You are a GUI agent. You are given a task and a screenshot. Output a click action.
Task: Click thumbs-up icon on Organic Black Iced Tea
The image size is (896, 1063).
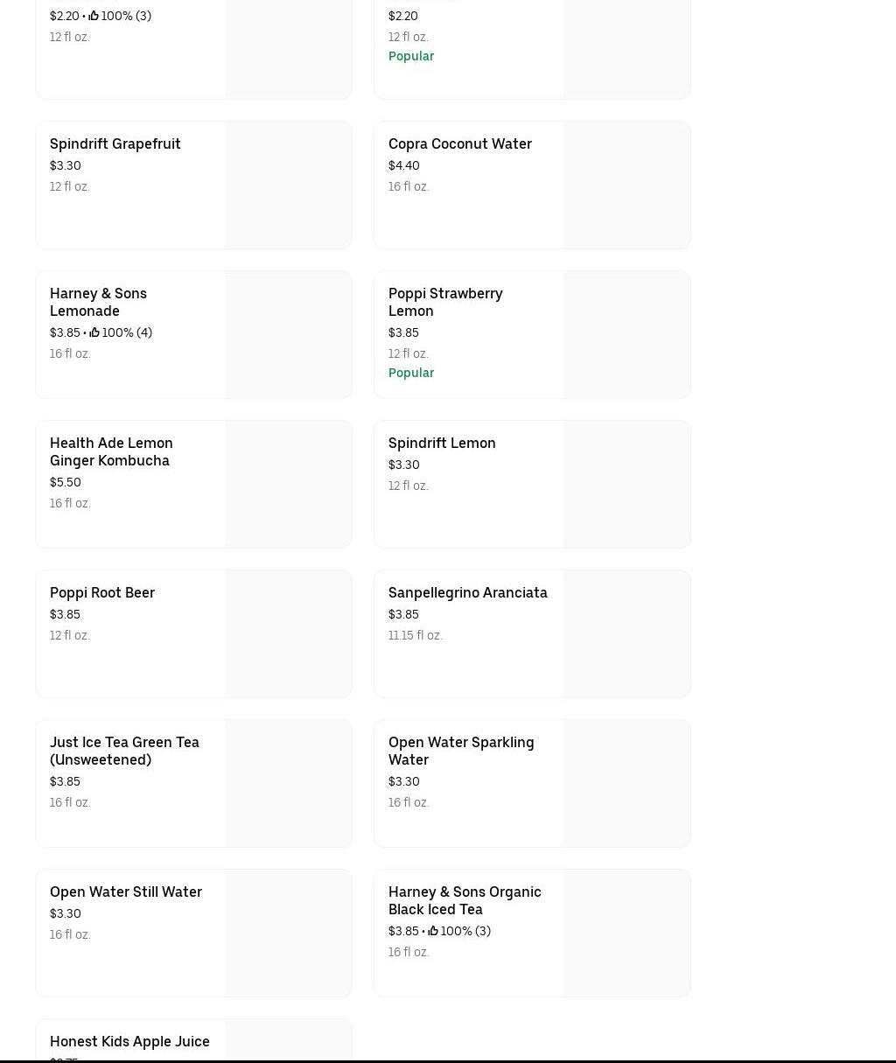tap(433, 931)
